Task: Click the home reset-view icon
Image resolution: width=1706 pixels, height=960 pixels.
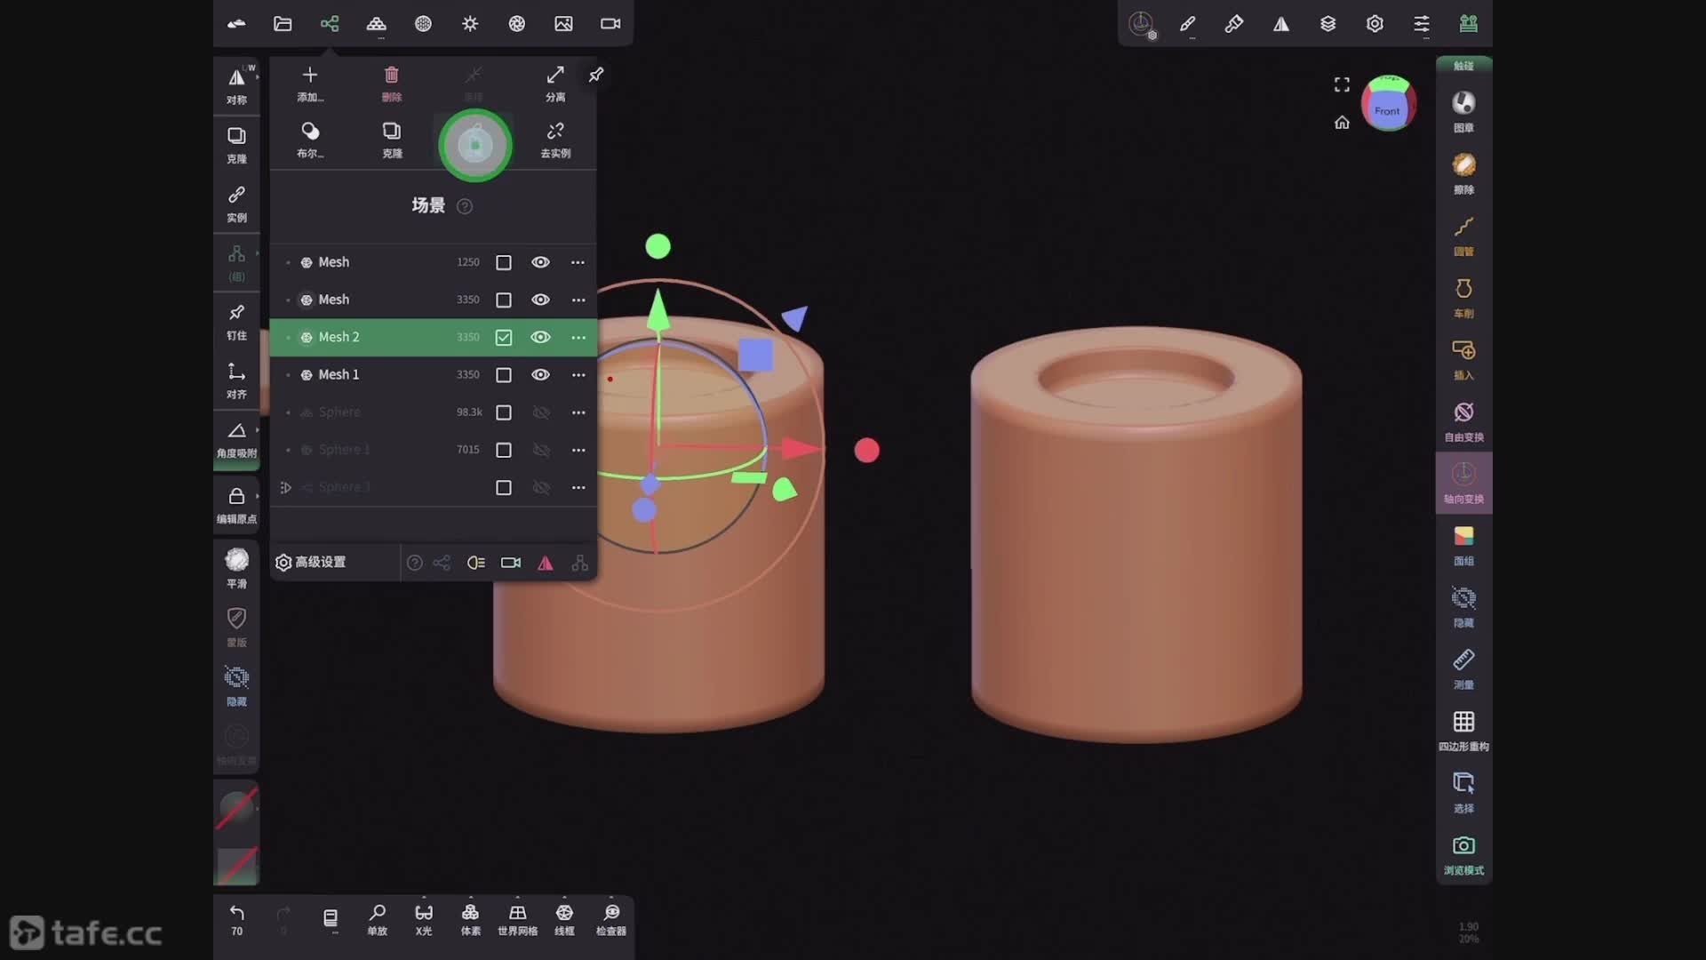Action: click(x=1342, y=123)
